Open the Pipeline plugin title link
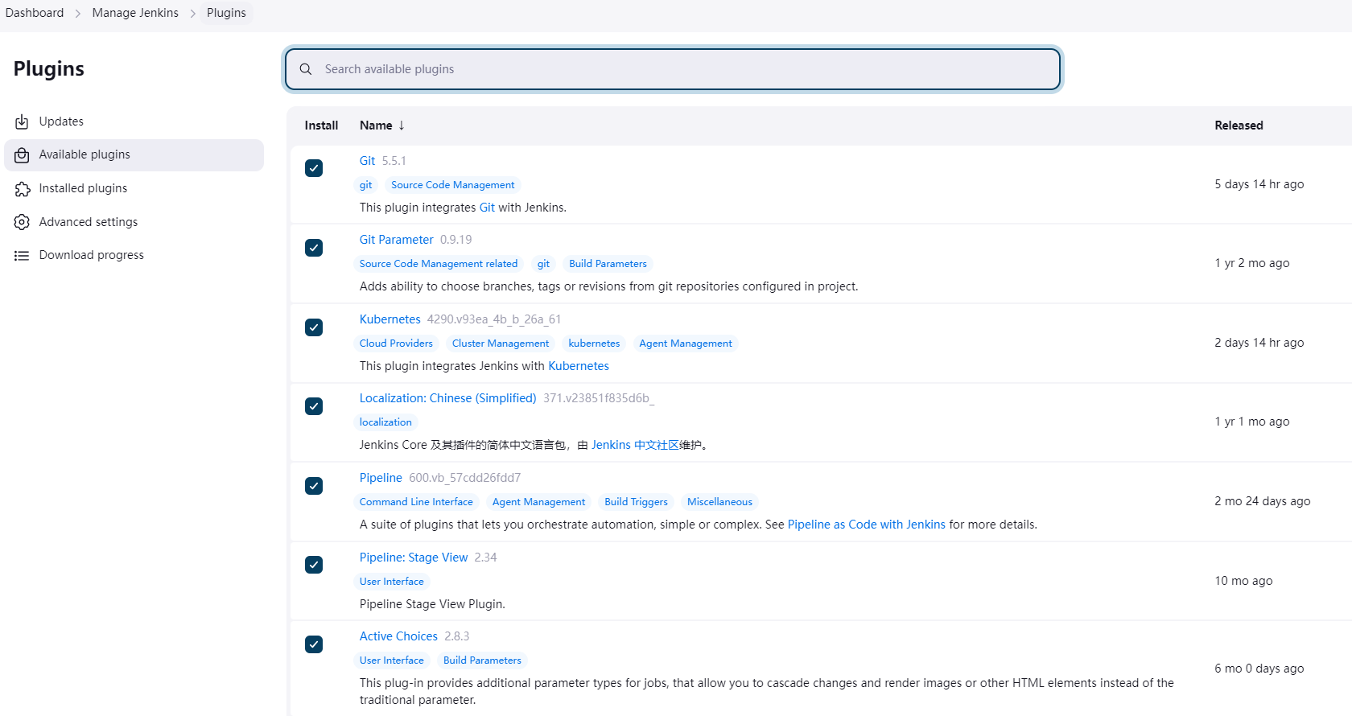The height and width of the screenshot is (716, 1352). (381, 478)
